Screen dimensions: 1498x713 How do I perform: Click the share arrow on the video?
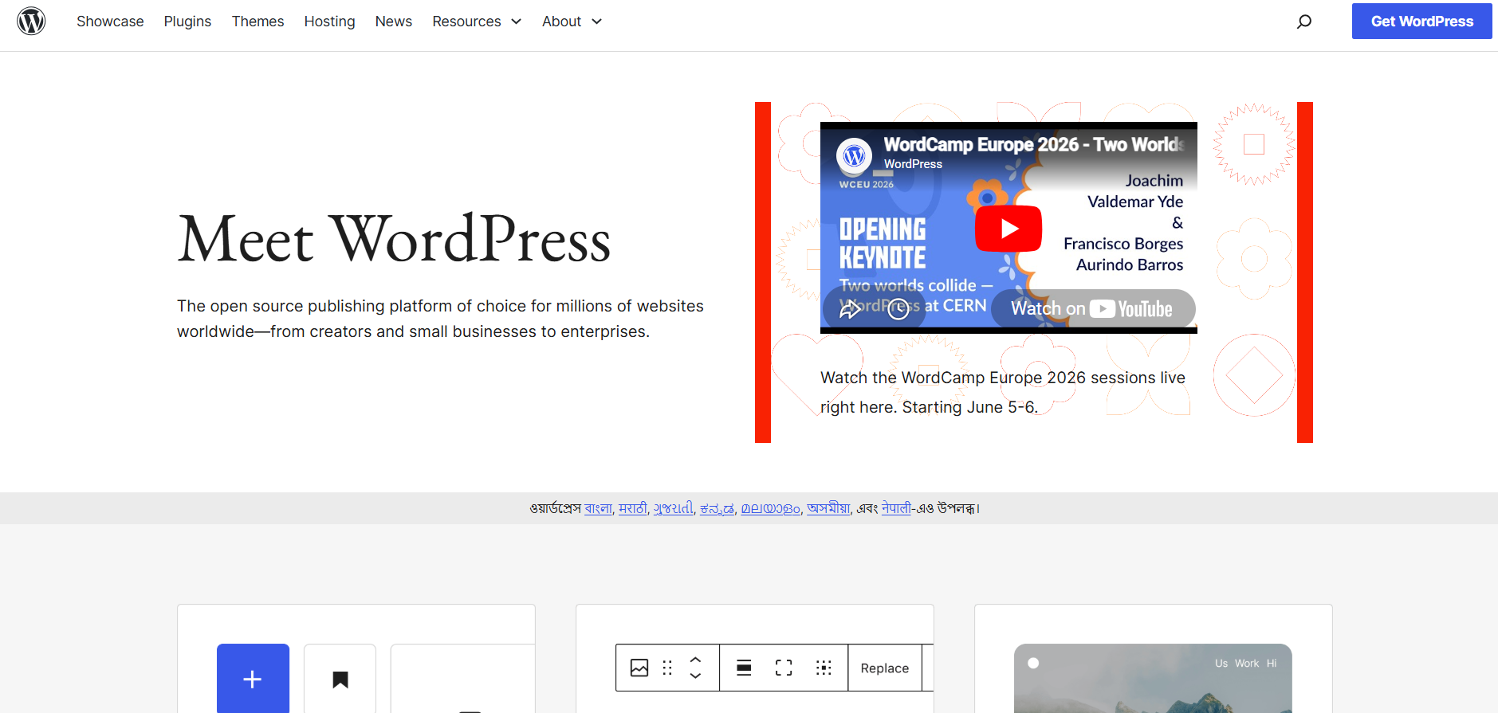click(x=850, y=309)
